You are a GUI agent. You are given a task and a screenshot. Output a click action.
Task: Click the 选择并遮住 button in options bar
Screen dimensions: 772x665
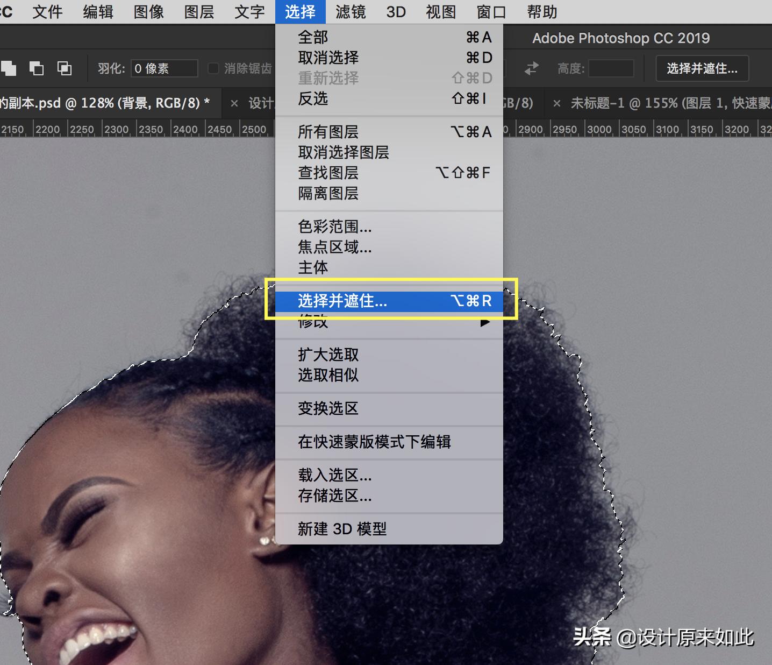click(702, 68)
